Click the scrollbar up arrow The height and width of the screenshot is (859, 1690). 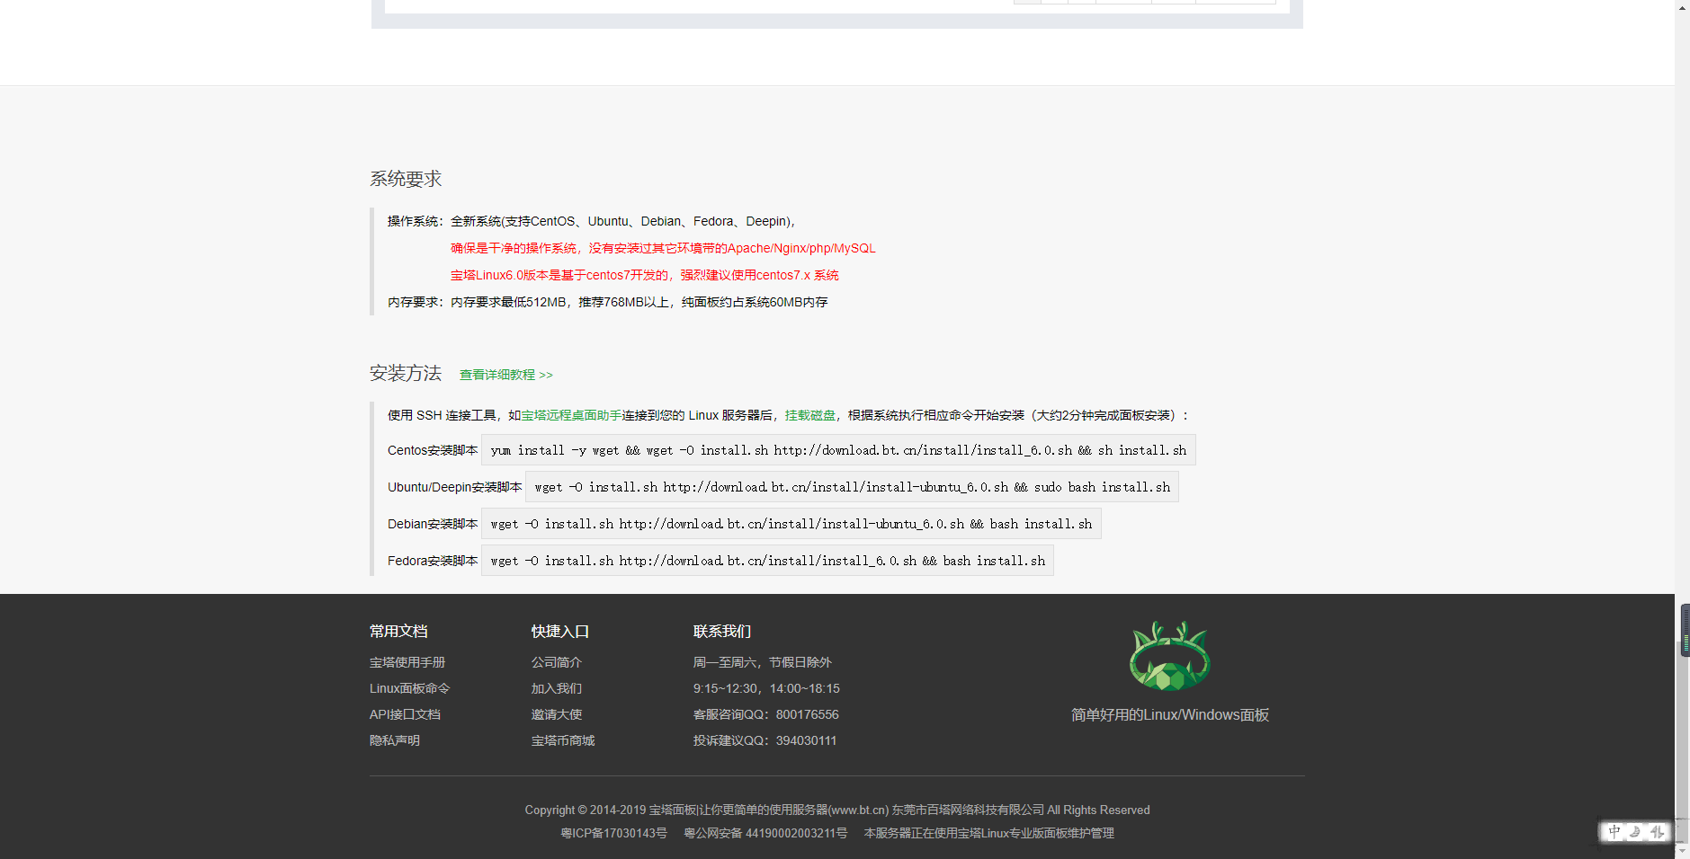tap(1683, 7)
